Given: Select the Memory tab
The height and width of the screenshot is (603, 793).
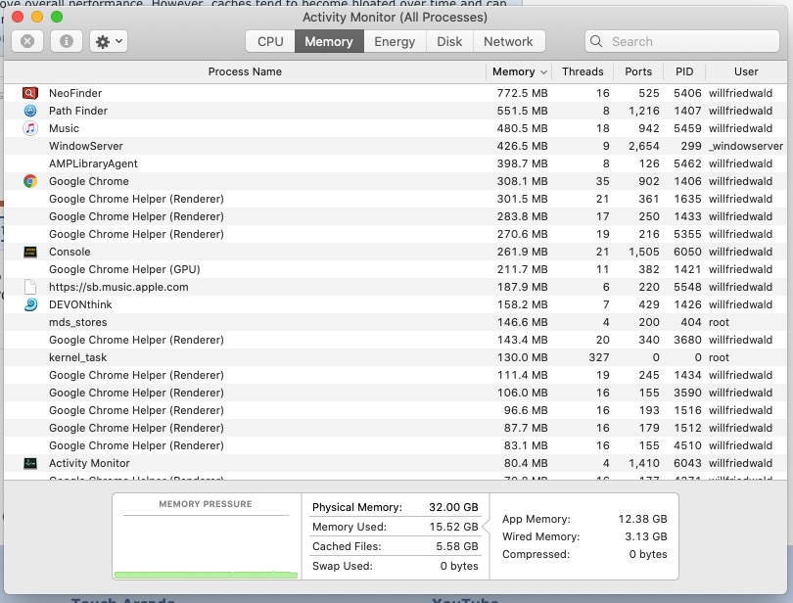Looking at the screenshot, I should (x=329, y=41).
